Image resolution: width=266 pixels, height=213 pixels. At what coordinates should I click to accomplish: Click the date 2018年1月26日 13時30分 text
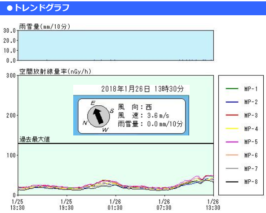pyautogui.click(x=142, y=89)
